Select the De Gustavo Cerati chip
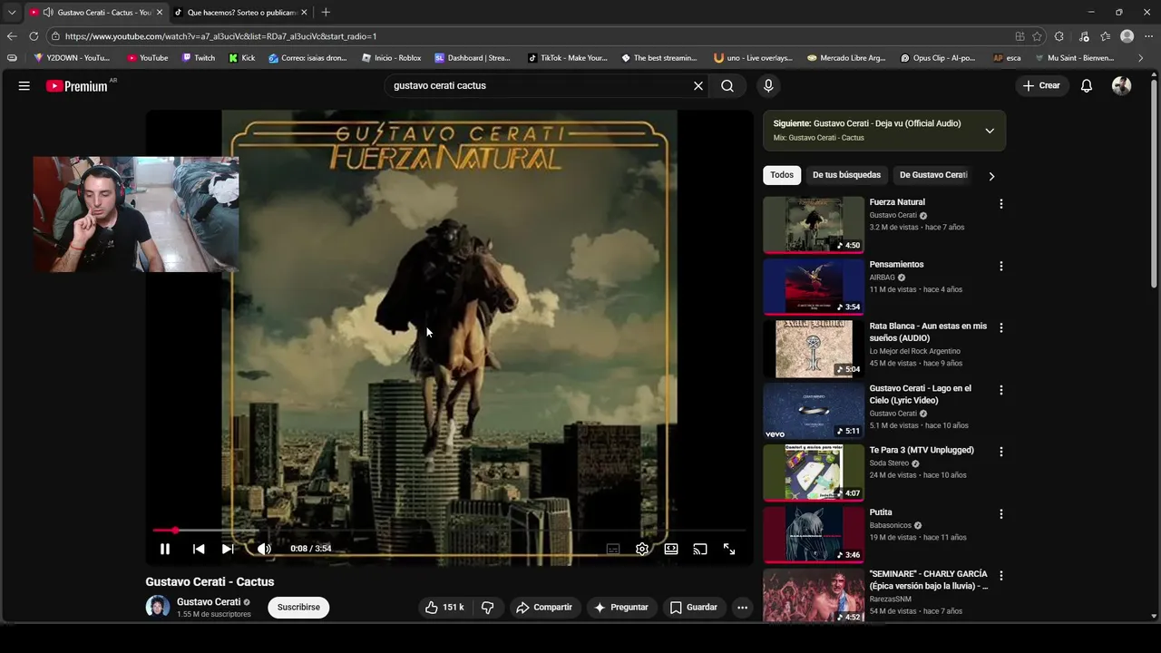This screenshot has width=1161, height=653. click(x=933, y=175)
